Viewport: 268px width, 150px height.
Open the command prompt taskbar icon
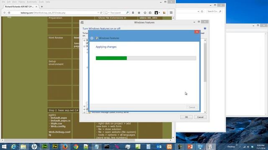point(107,147)
